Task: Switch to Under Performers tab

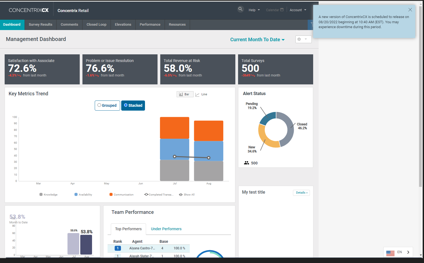Action: (166, 229)
